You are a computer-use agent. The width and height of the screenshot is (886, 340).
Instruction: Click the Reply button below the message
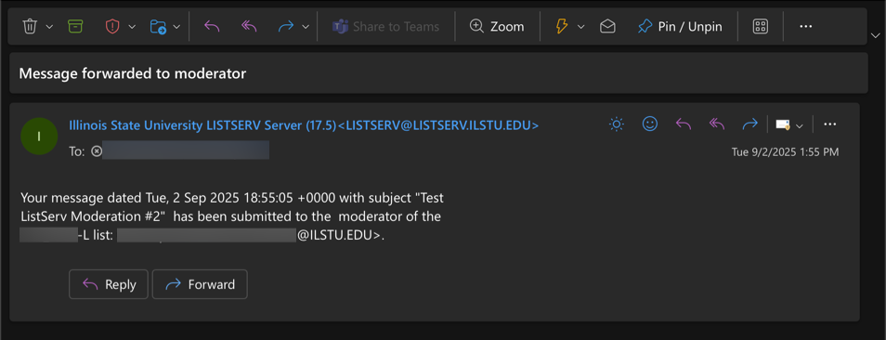click(109, 284)
